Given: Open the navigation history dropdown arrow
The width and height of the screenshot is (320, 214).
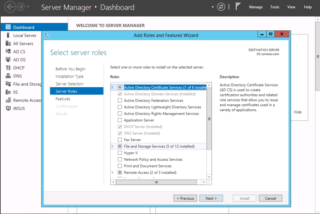Looking at the screenshot, I should click(28, 7).
